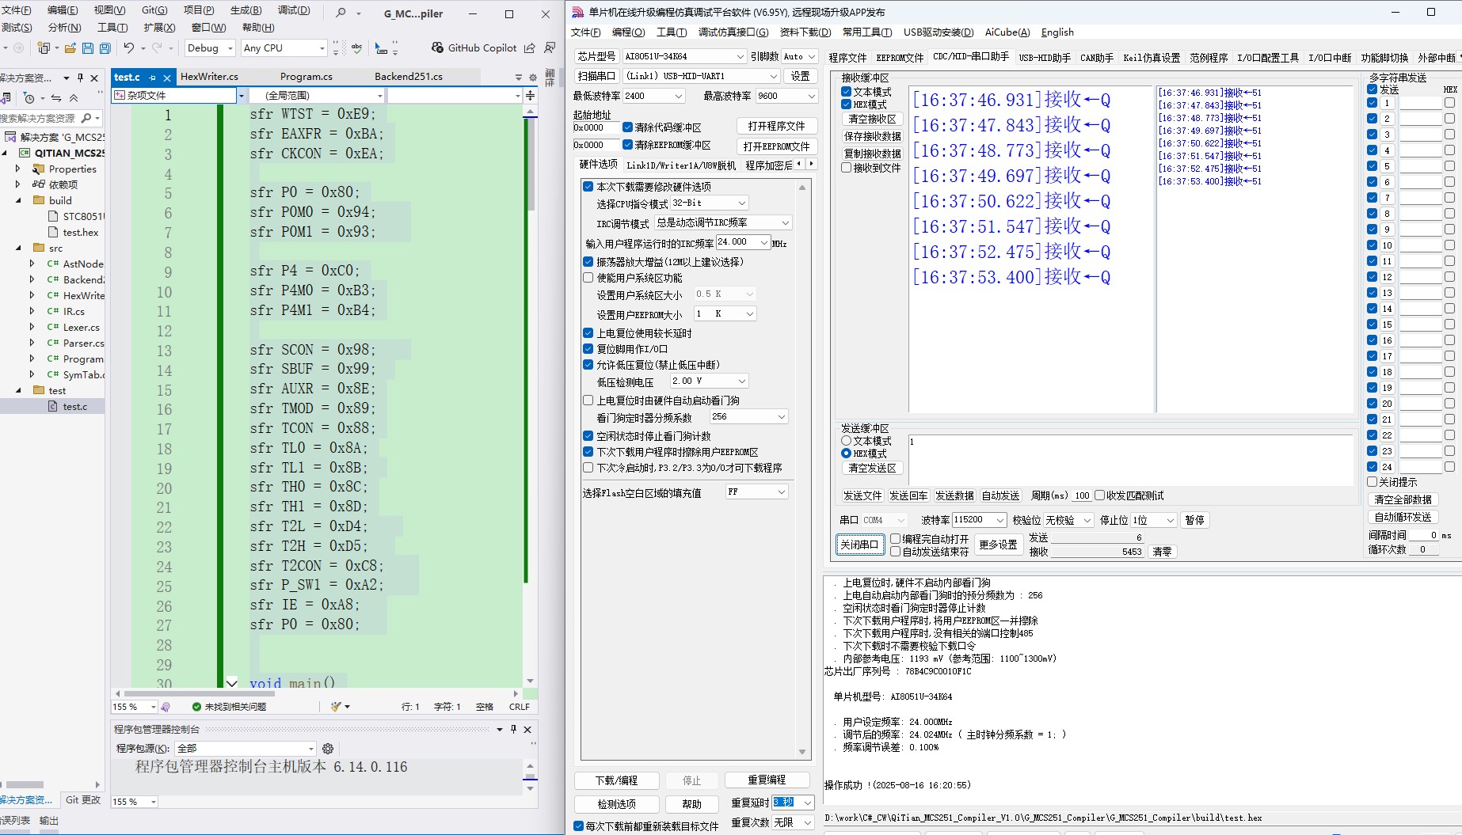Open the 资料下载 menu

click(x=805, y=32)
